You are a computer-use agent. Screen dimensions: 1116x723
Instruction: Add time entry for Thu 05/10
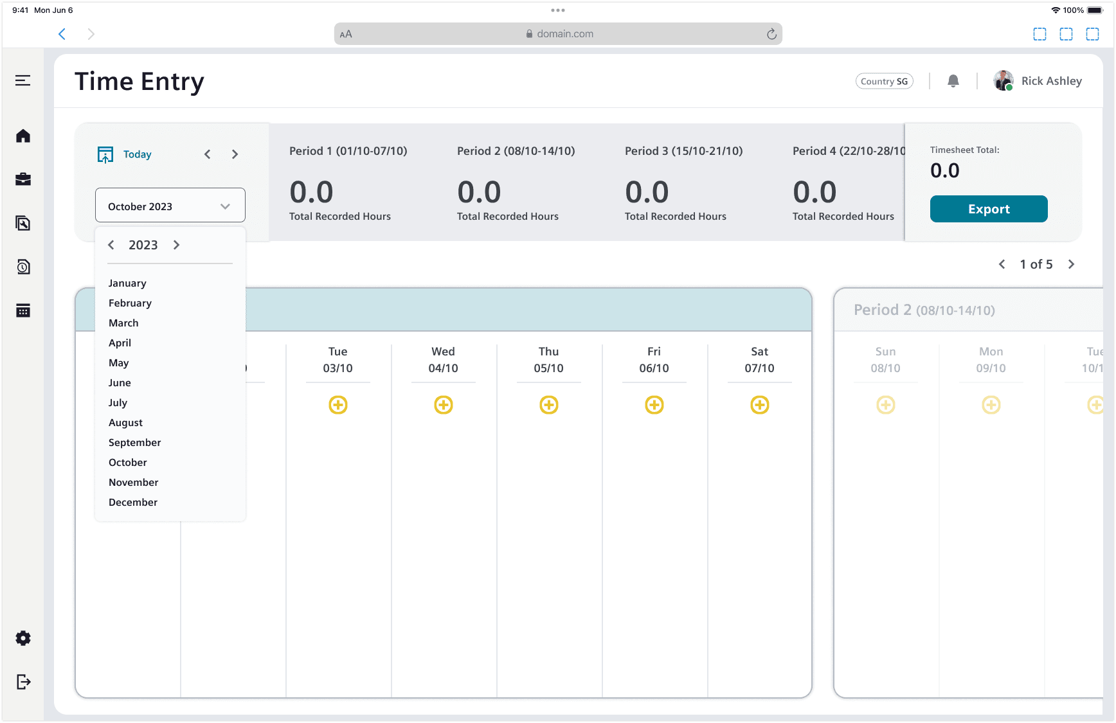point(549,405)
